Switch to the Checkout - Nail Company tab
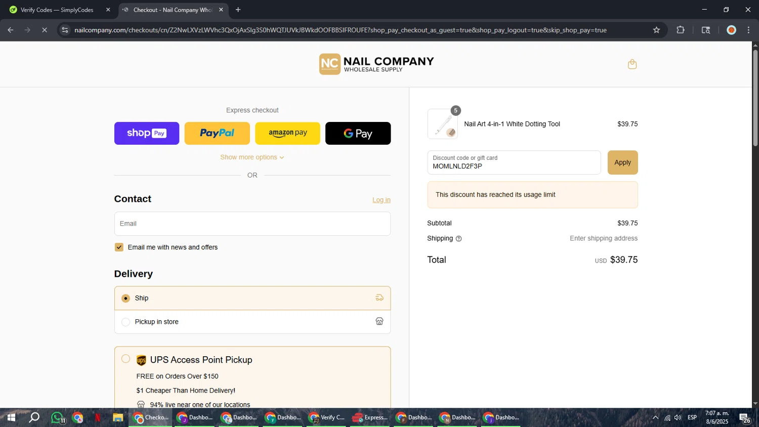The width and height of the screenshot is (759, 427). [173, 10]
